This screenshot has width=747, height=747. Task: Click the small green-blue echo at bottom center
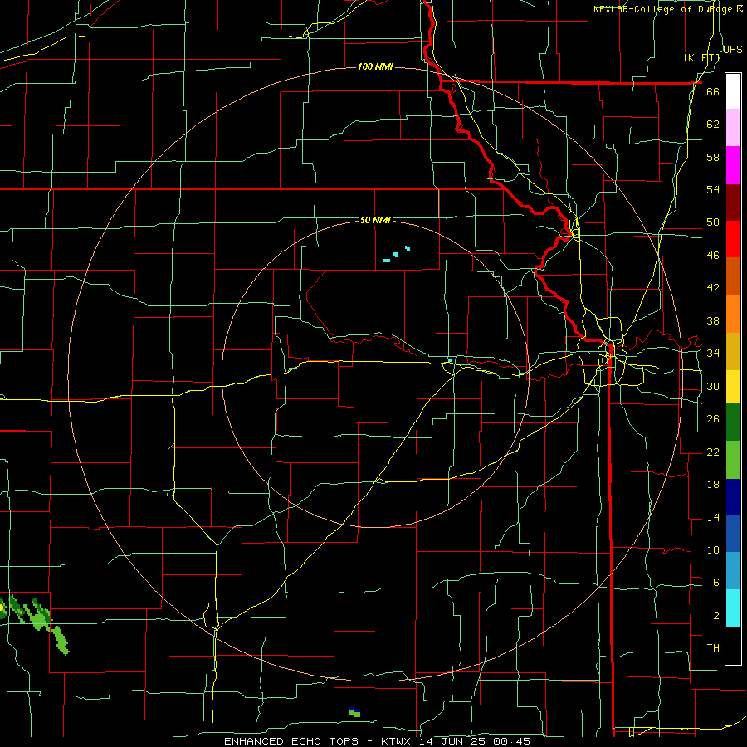point(354,712)
